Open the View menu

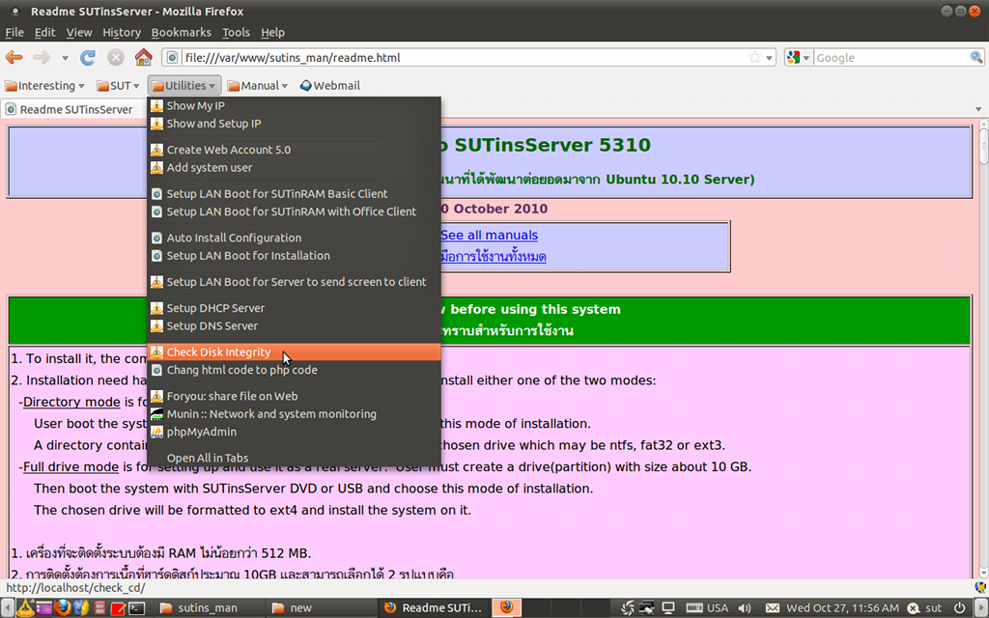[x=79, y=32]
